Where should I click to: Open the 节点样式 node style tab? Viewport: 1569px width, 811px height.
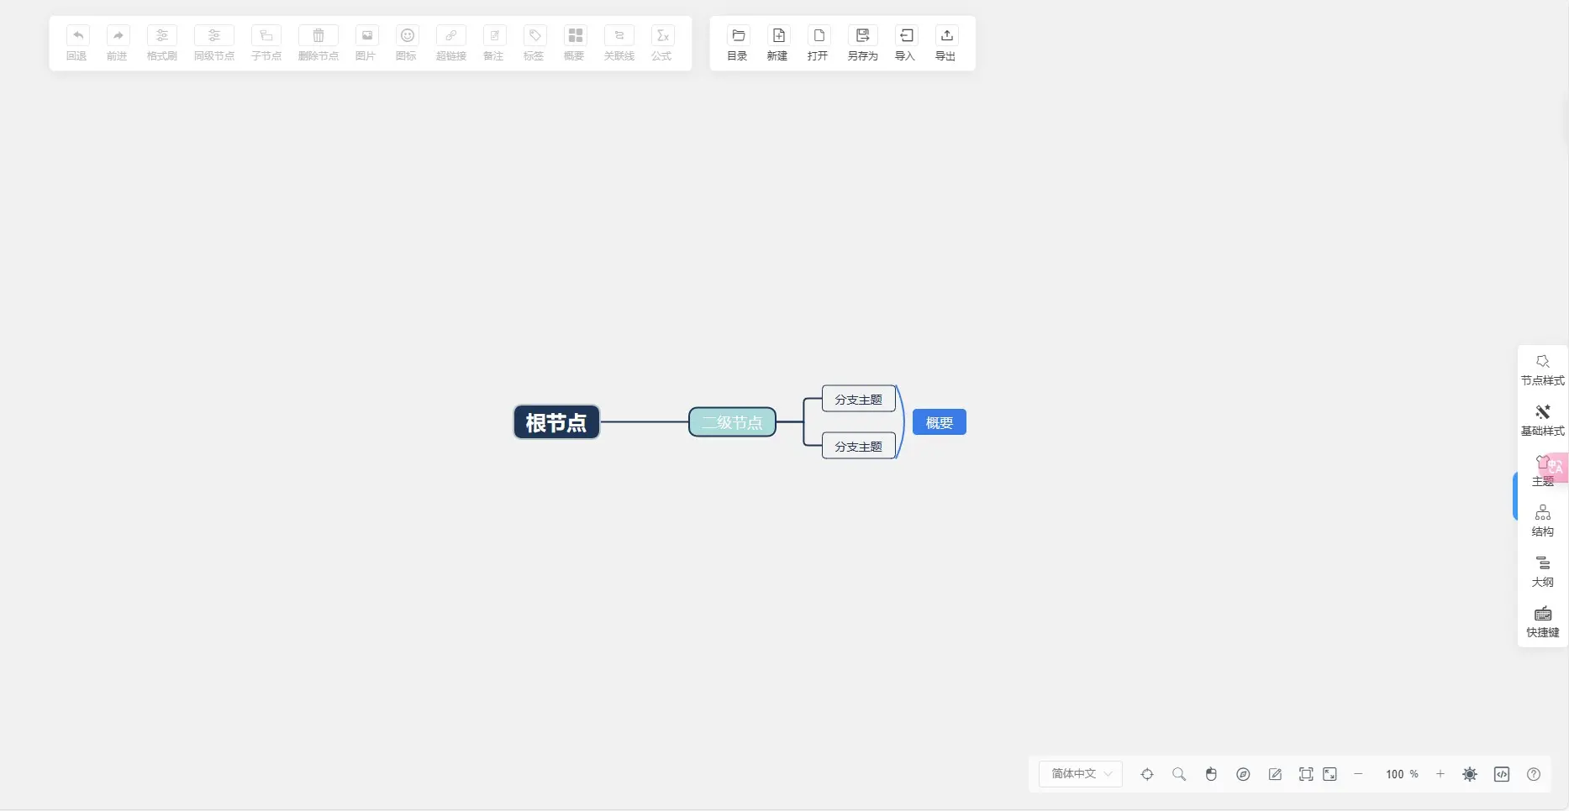click(1542, 369)
